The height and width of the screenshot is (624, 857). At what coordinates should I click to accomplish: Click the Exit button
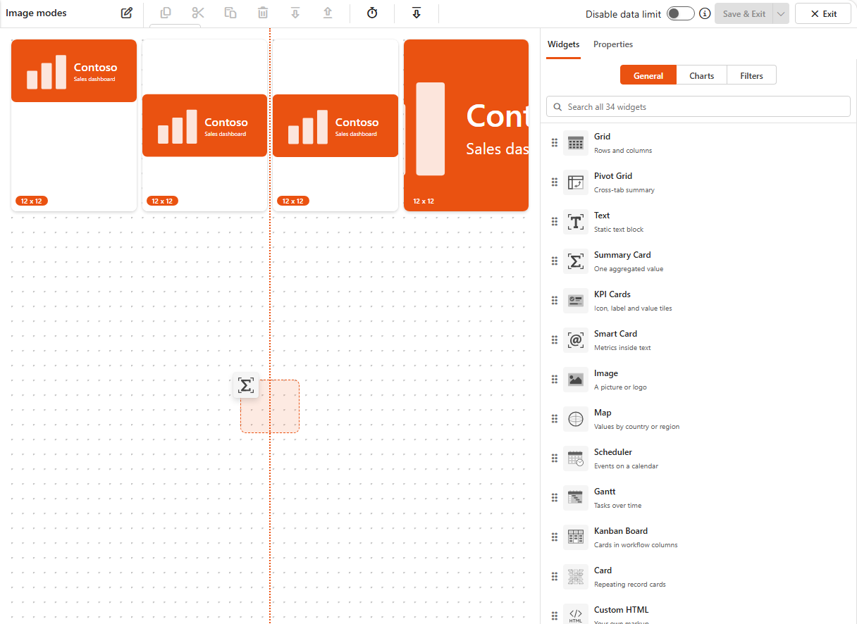coord(823,13)
